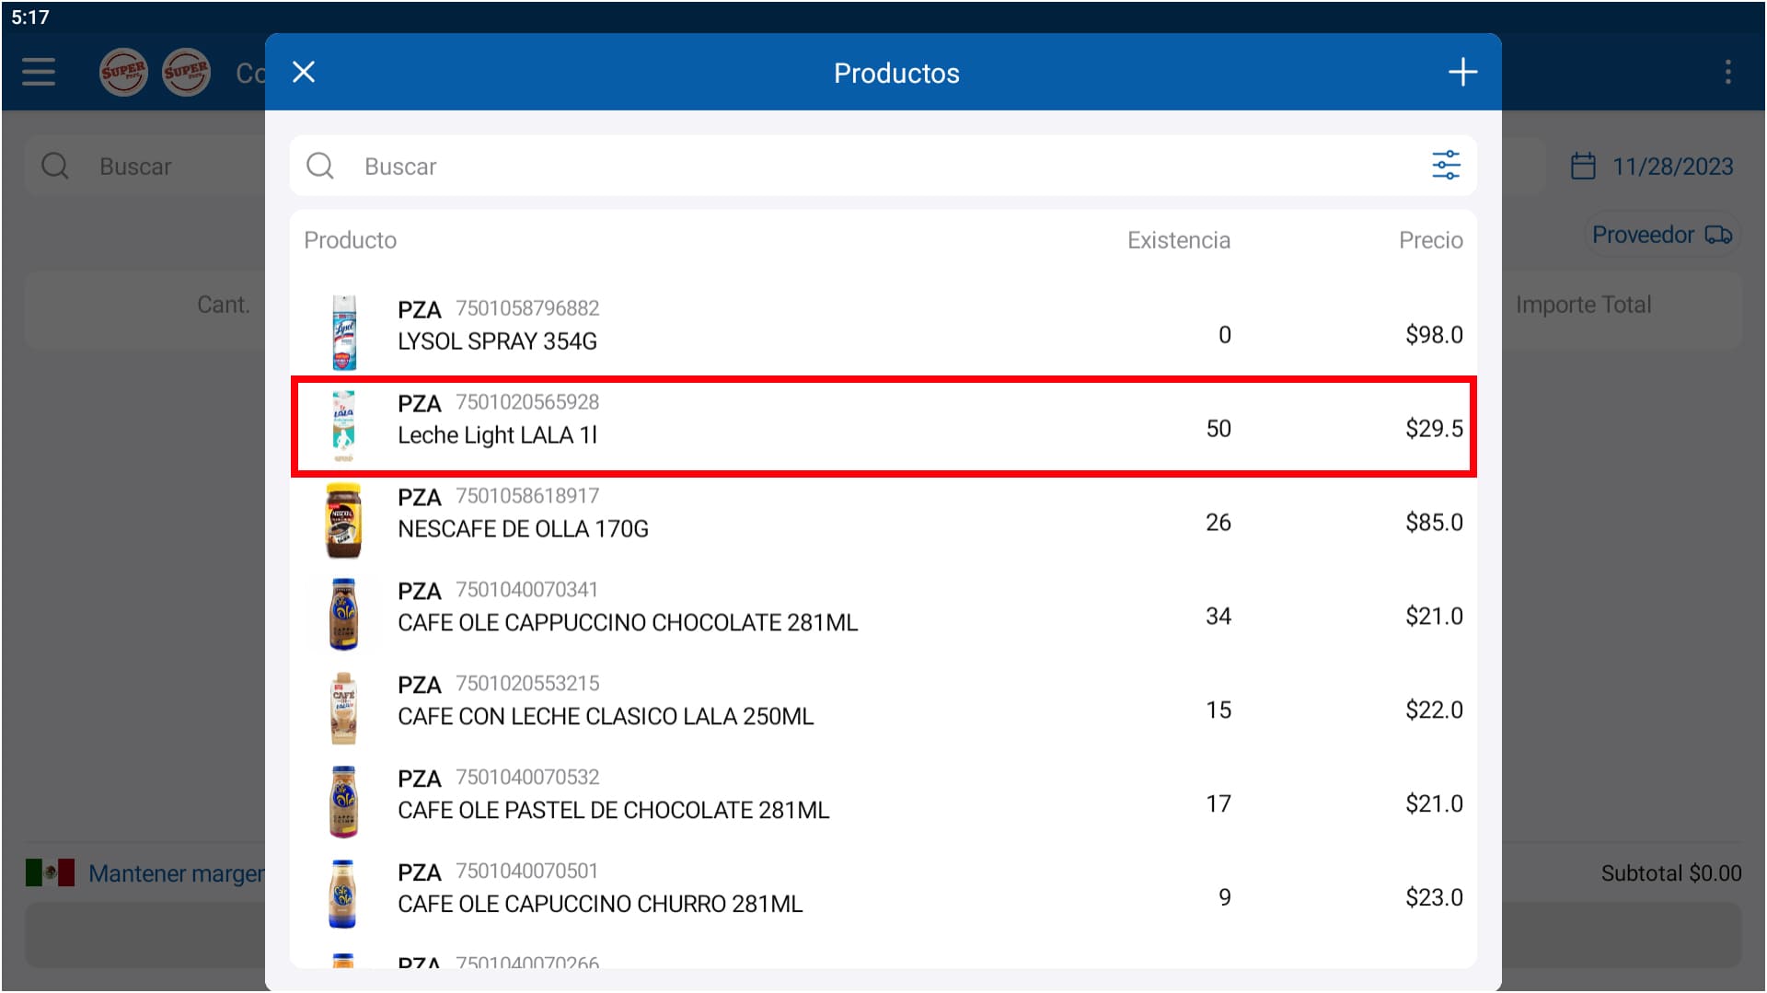This screenshot has width=1767, height=993.
Task: Click the Proveedor truck button
Action: (x=1661, y=236)
